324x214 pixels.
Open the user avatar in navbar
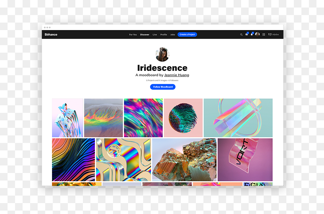tap(257, 34)
